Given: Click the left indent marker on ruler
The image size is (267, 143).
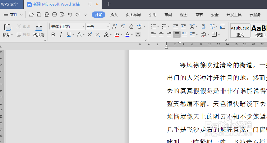Looking at the screenshot, I should tap(166, 47).
